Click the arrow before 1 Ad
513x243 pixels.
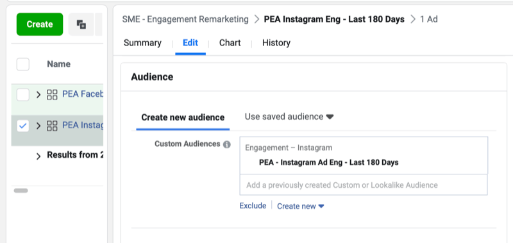[x=413, y=19]
